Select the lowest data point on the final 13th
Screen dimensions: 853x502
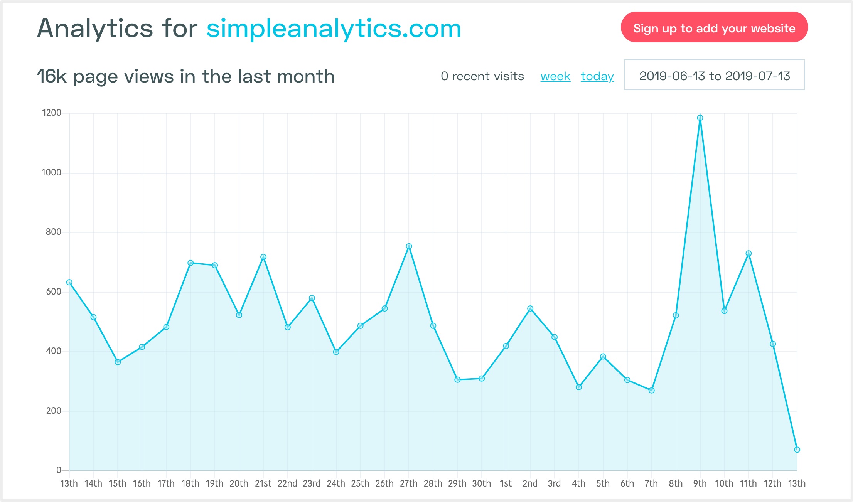(x=797, y=450)
